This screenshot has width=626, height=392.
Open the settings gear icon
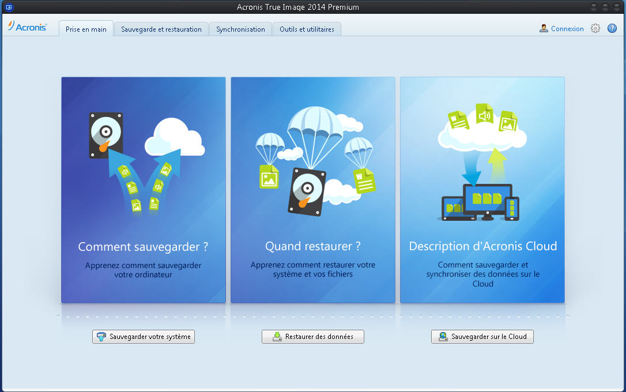595,28
